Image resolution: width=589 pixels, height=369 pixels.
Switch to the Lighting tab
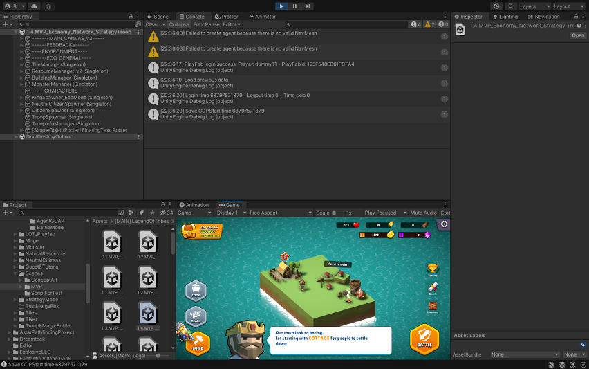coord(505,17)
